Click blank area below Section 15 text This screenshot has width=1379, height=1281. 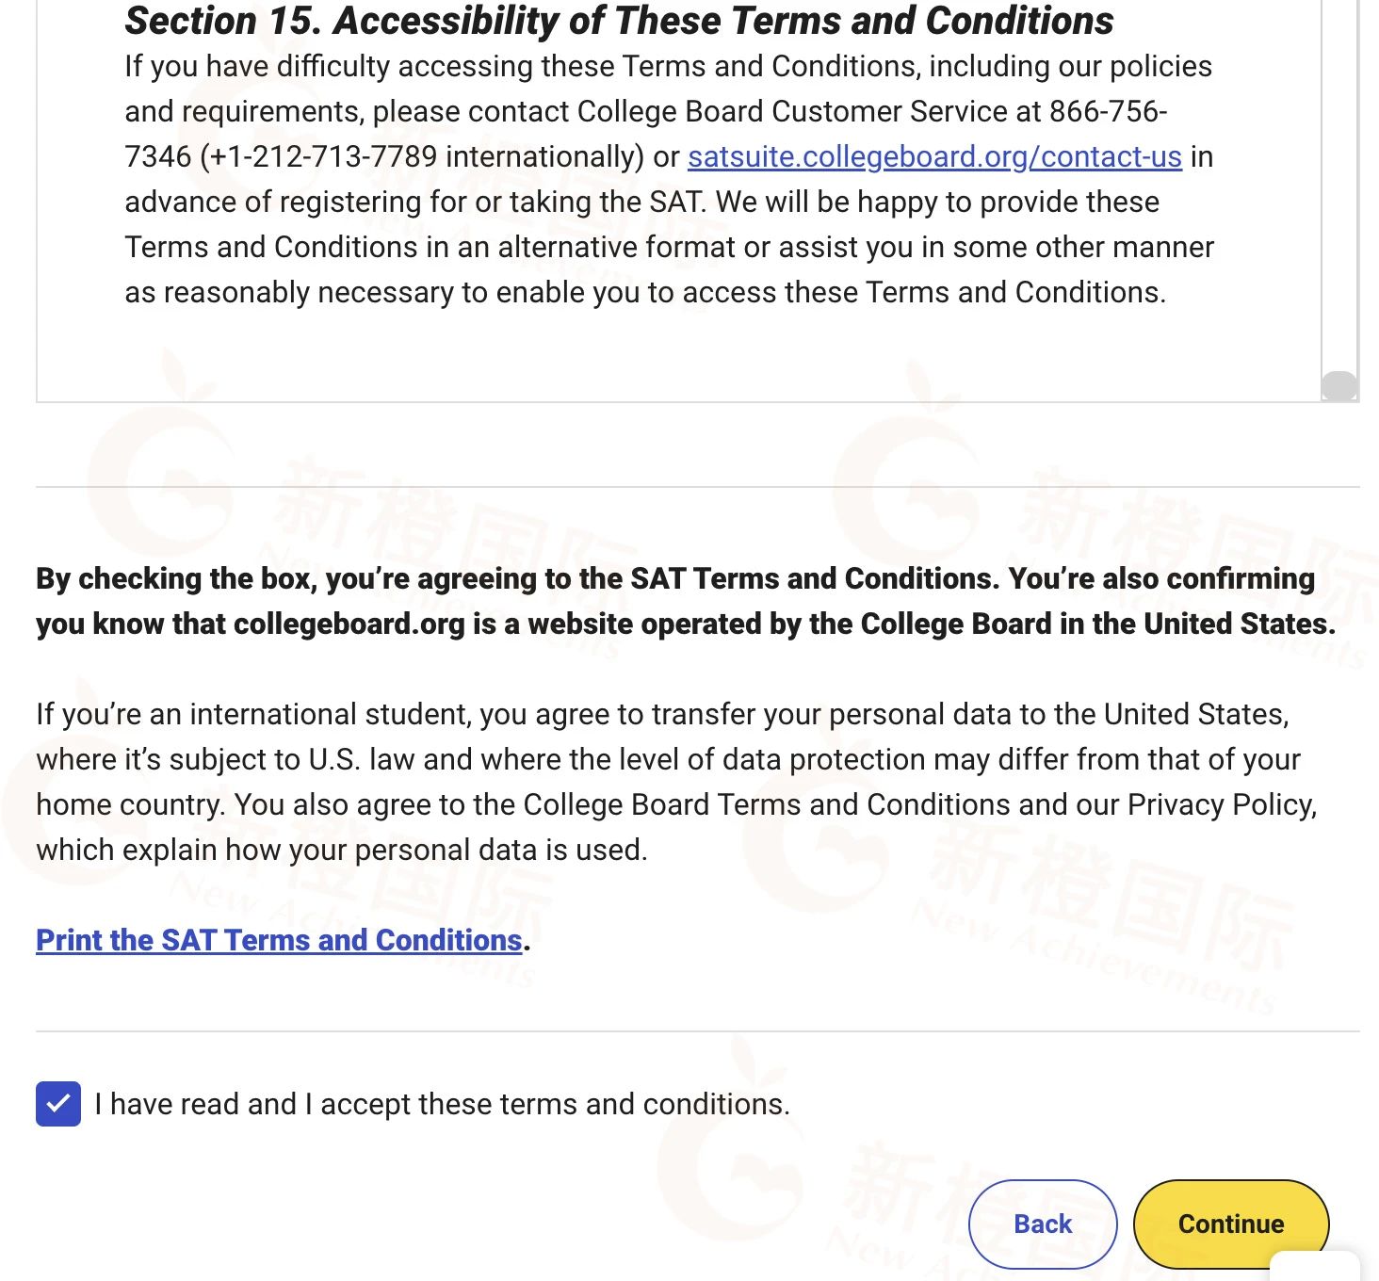coord(659,353)
